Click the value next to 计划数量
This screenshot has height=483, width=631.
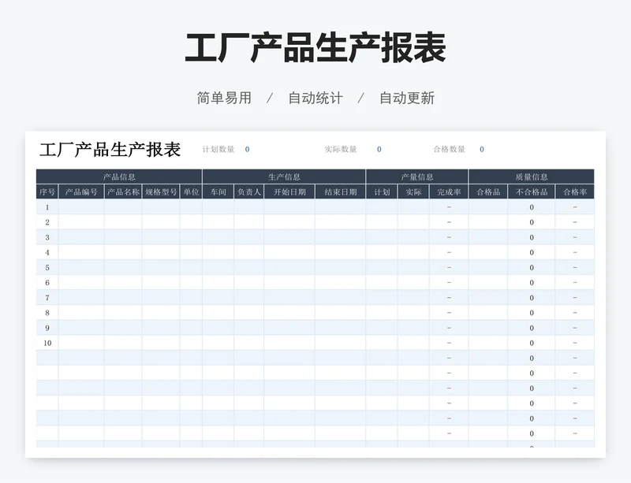[x=247, y=149]
